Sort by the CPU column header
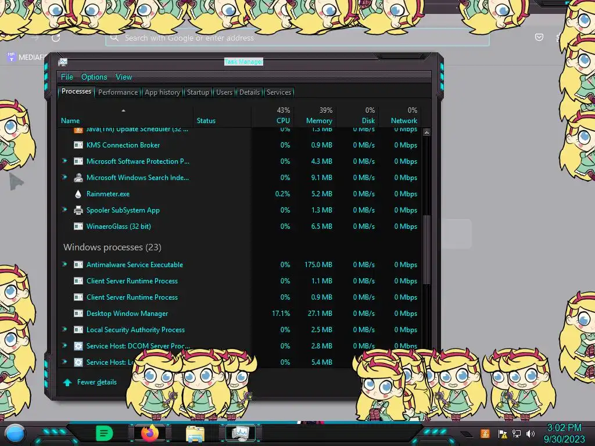595x446 pixels. click(273, 116)
